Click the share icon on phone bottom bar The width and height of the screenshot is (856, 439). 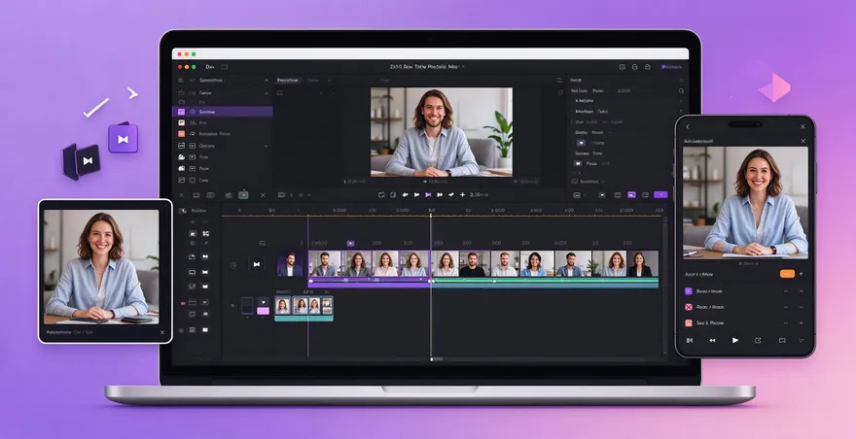point(758,340)
